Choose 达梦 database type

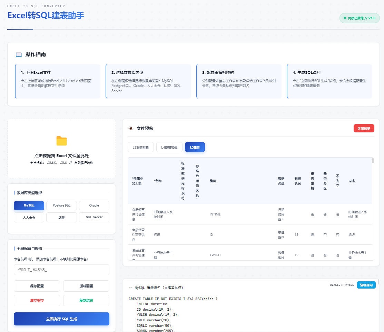pyautogui.click(x=61, y=217)
